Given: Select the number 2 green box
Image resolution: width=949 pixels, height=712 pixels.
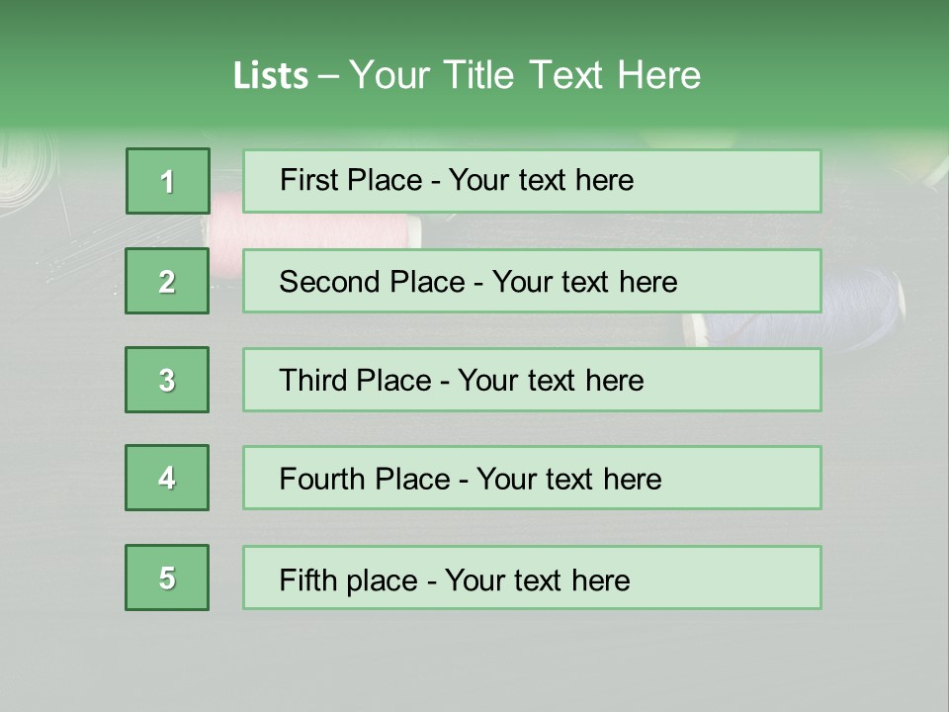Looking at the screenshot, I should (x=167, y=281).
